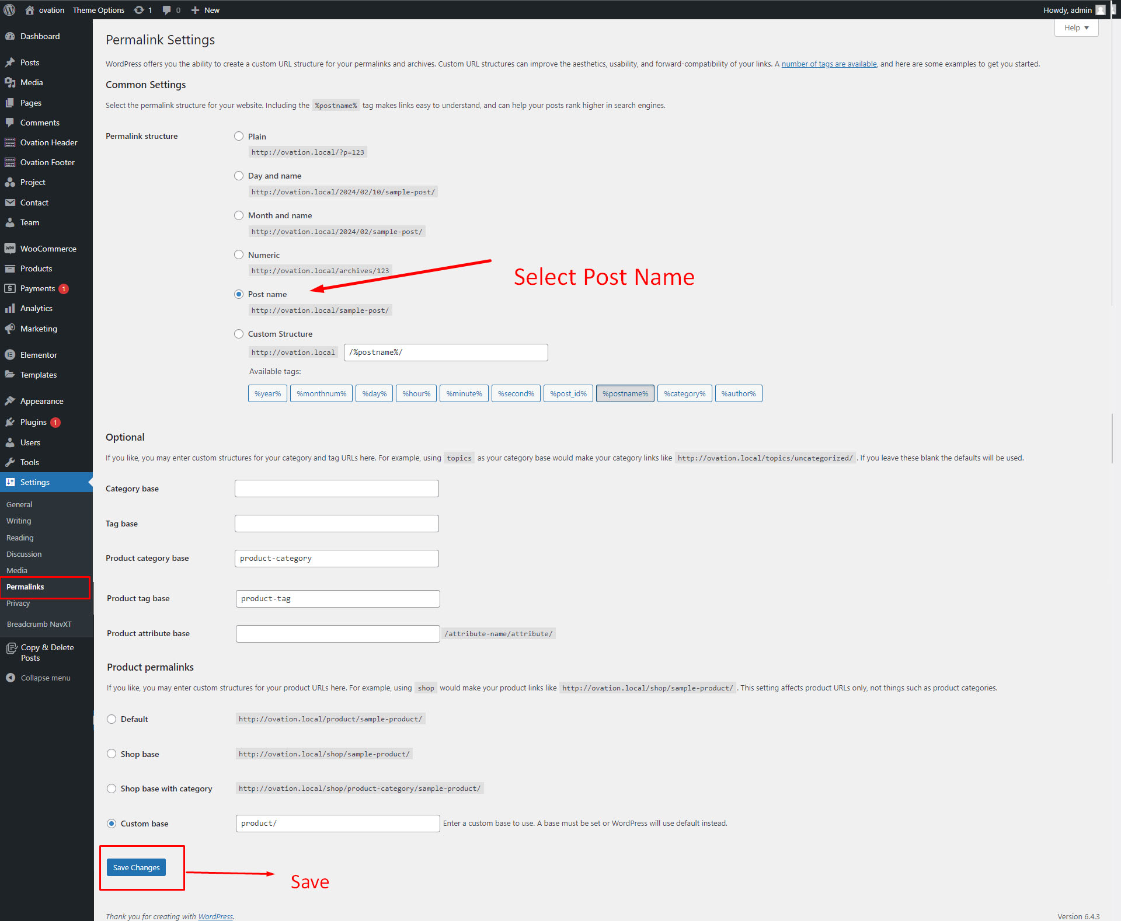Collapse the admin menu
Screen dimensions: 1121x921
[x=37, y=678]
